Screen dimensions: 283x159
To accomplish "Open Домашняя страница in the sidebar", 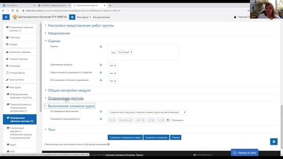I will coord(19,52).
